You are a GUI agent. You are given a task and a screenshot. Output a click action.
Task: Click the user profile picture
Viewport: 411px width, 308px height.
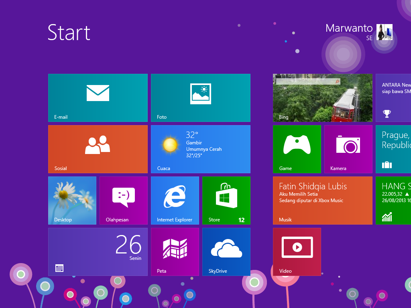[x=384, y=32]
